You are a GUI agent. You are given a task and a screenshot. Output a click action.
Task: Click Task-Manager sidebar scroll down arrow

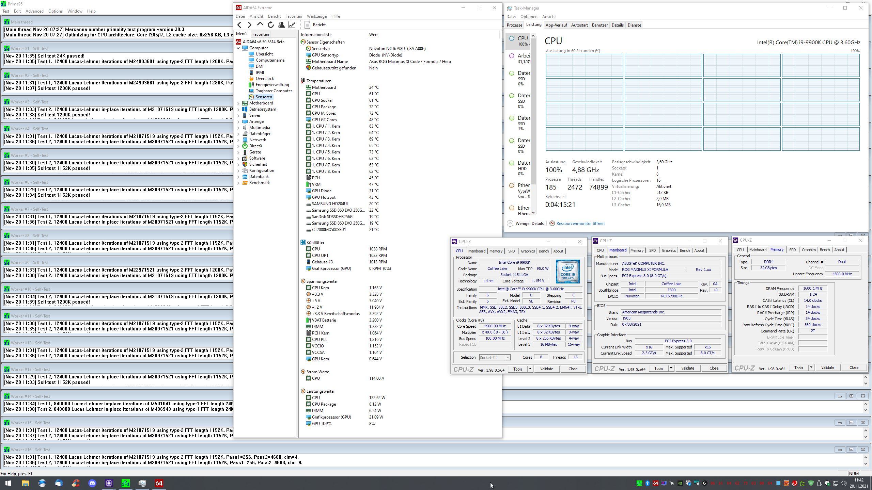point(533,213)
